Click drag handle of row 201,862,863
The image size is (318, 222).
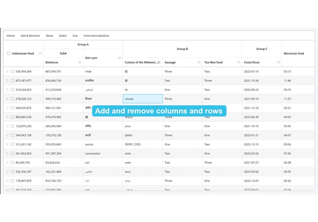tap(8, 153)
